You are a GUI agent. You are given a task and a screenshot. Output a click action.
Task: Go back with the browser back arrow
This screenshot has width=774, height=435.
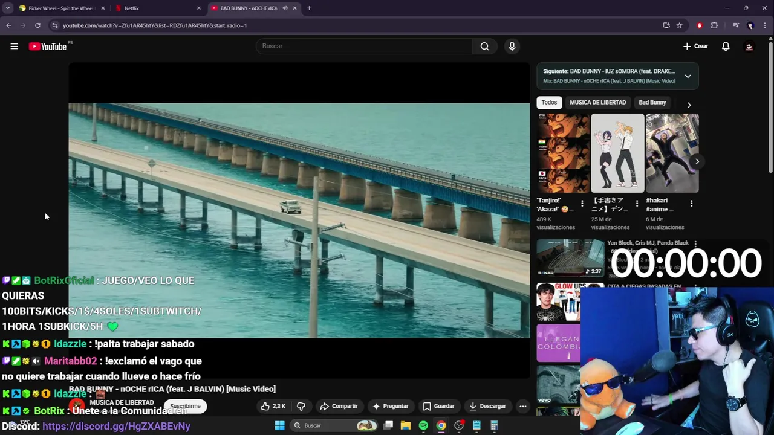8,25
